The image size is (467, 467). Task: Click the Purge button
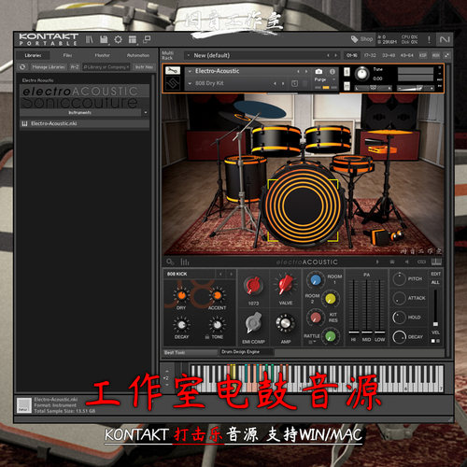(320, 79)
